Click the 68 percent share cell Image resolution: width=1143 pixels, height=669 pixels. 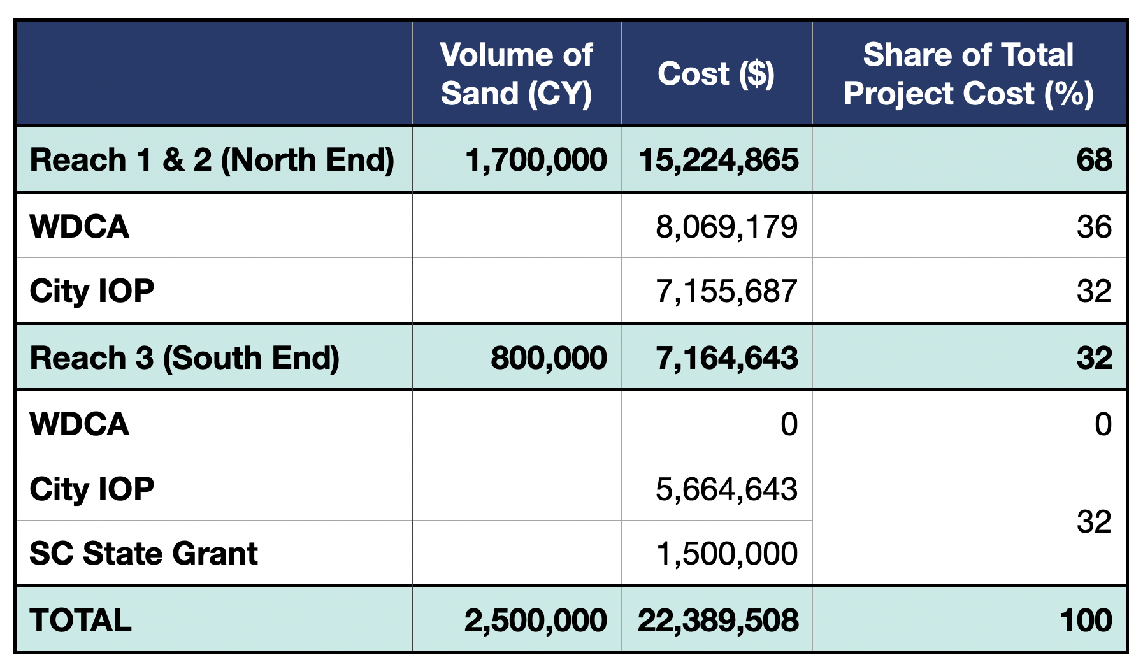pyautogui.click(x=969, y=159)
